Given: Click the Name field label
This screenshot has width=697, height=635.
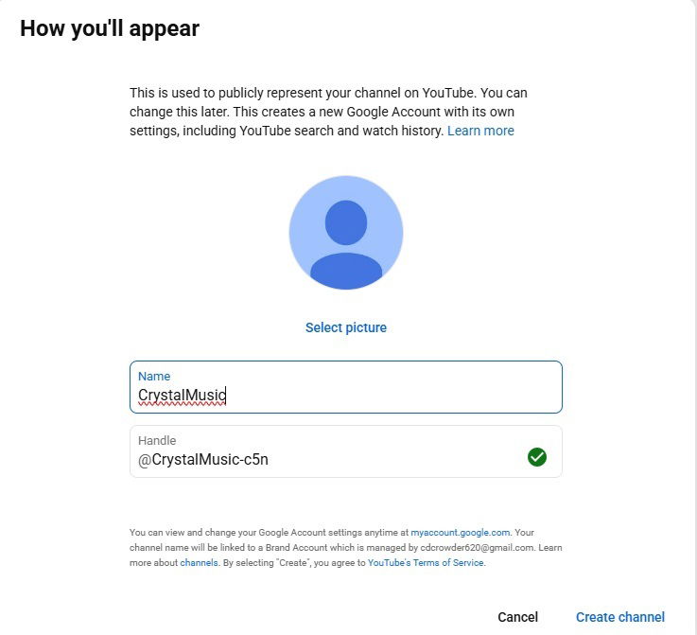Looking at the screenshot, I should (154, 377).
